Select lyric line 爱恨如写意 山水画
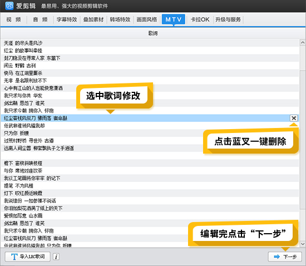Image resolution: width=306 pixels, height=266 pixels. pos(150,216)
